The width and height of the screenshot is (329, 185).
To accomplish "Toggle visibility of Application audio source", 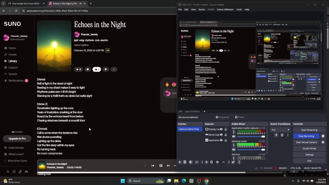I will (x=221, y=140).
